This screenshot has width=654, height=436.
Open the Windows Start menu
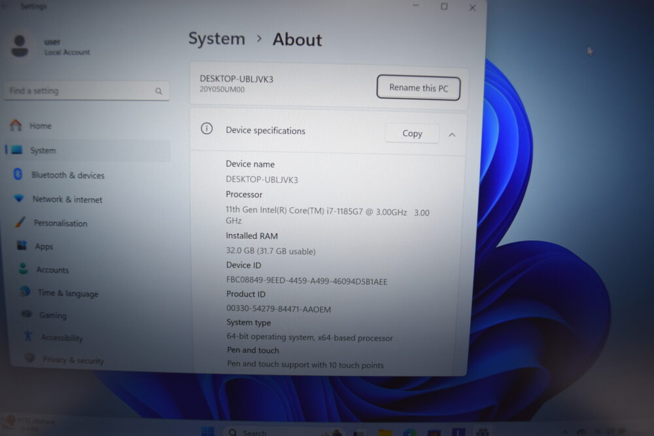click(x=208, y=431)
